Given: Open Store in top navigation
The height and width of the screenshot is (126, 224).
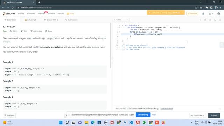Looking at the screenshot, I should [x=70, y=14].
